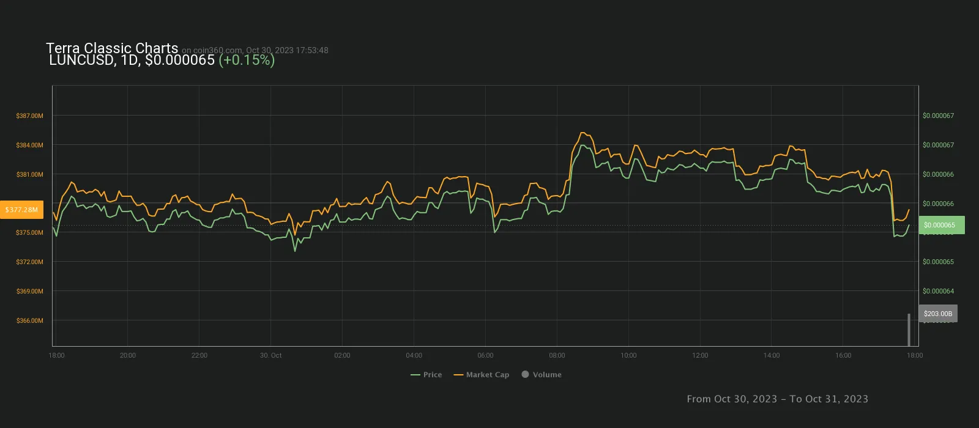Open the coin360.com source text
Viewport: 979px width, 428px height.
coord(255,50)
